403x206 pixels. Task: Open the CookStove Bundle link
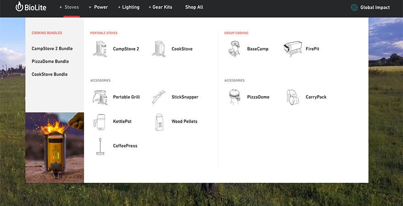click(x=49, y=74)
